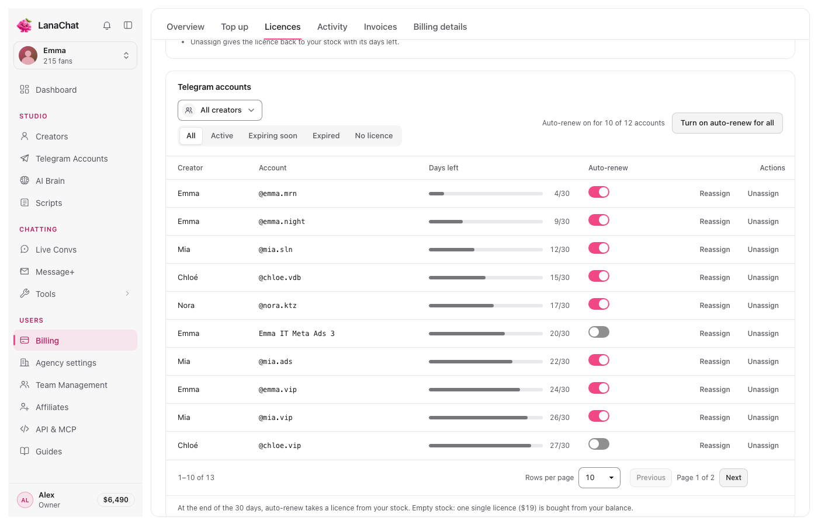The image size is (818, 525).
Task: Click the Scripts document icon
Action: click(x=25, y=202)
